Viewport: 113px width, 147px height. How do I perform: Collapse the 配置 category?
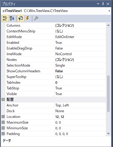3,100
